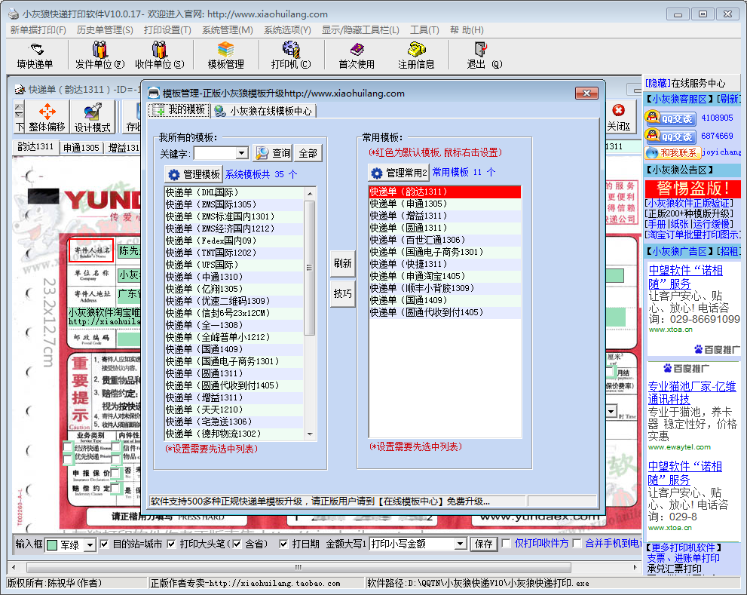Open the 注册信息 registration icon
747x595 pixels.
[416, 55]
